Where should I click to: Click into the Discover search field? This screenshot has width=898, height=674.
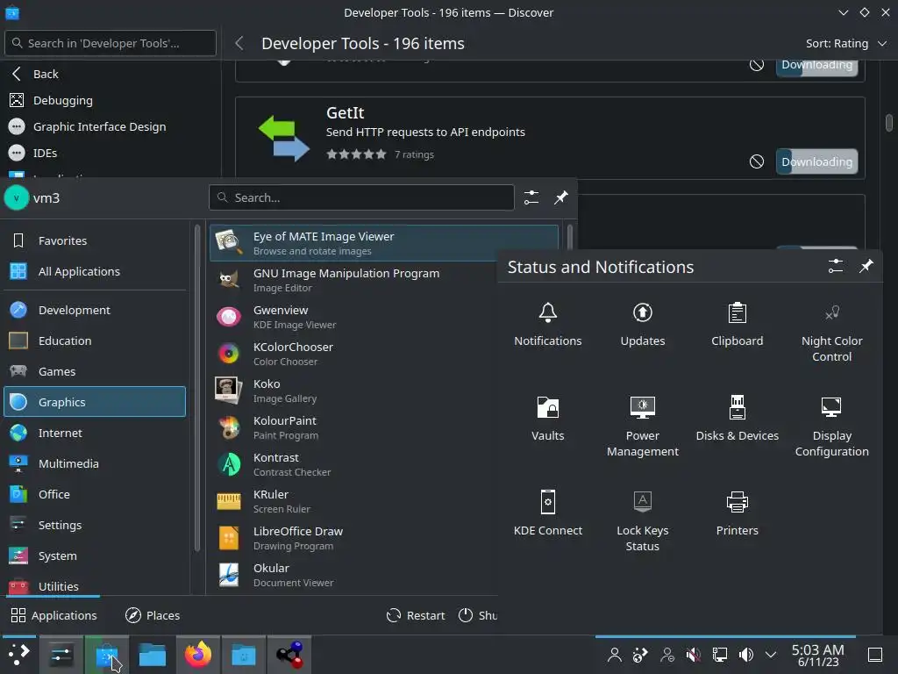(x=110, y=43)
